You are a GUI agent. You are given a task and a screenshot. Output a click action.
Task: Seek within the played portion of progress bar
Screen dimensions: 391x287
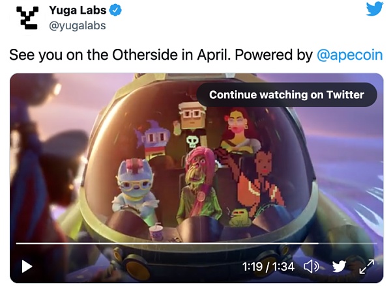167,243
